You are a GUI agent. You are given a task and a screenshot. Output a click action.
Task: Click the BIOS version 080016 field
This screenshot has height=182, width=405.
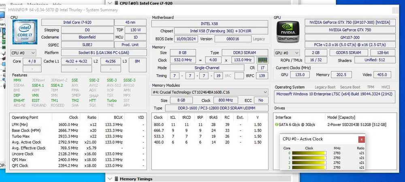(x=233, y=39)
